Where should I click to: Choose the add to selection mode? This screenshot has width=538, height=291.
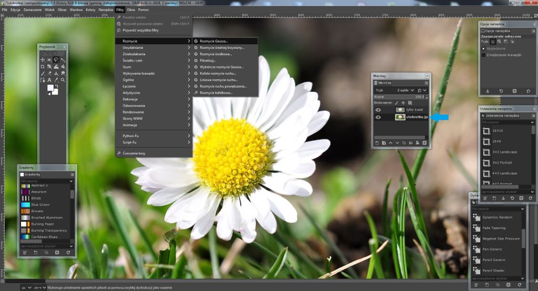pos(499,41)
